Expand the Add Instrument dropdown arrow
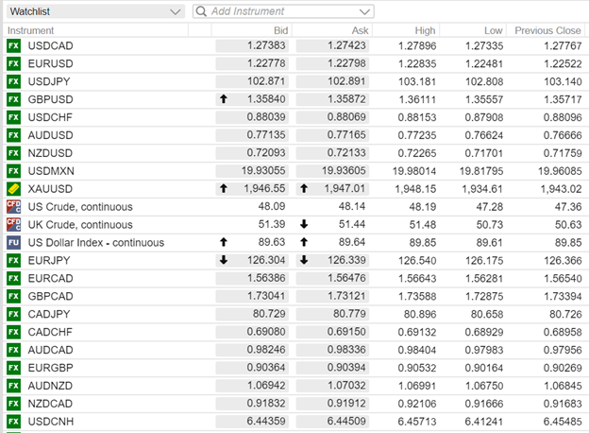 365,11
